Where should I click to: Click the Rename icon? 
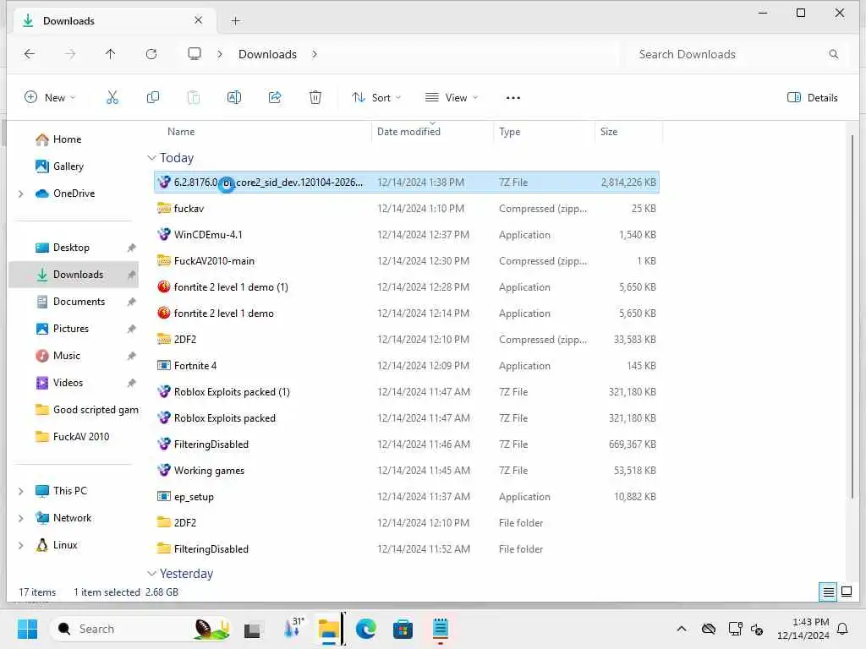tap(234, 98)
